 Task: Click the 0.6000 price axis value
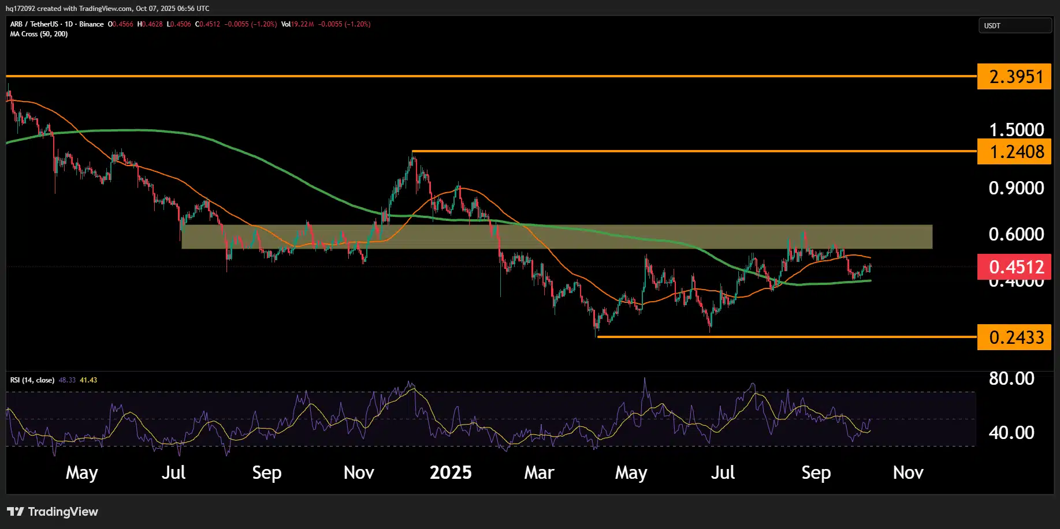point(1016,234)
